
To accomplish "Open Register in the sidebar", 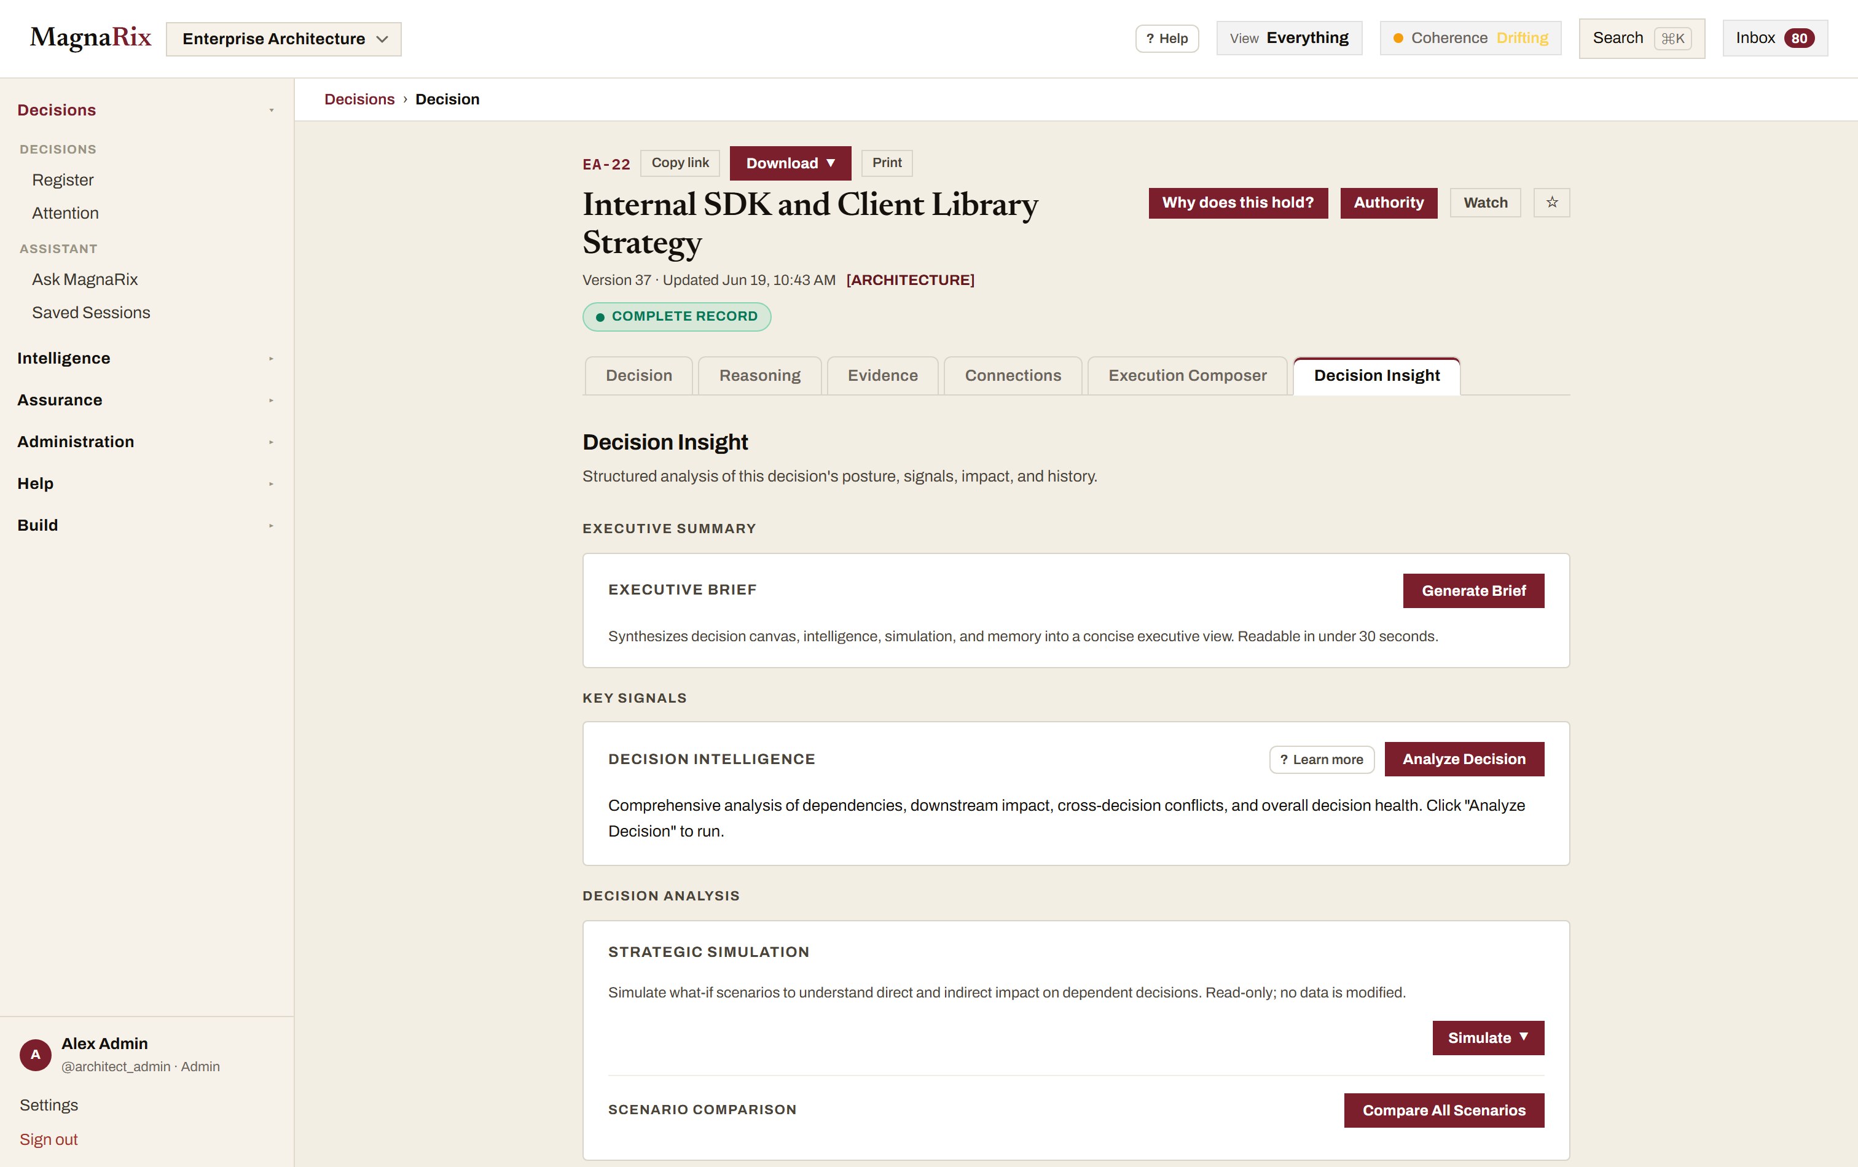I will pyautogui.click(x=63, y=180).
